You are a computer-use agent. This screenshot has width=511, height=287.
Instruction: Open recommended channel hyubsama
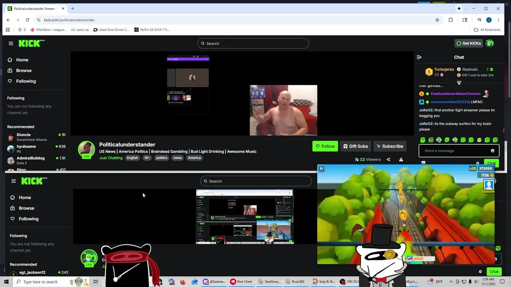(36, 149)
